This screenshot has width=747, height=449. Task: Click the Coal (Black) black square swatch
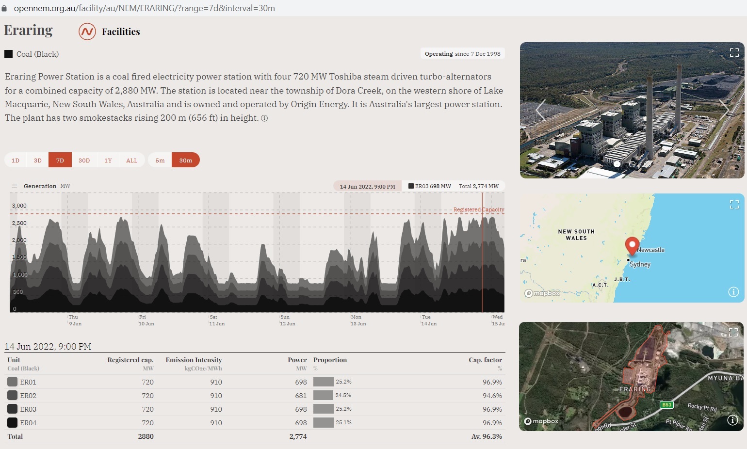point(8,54)
